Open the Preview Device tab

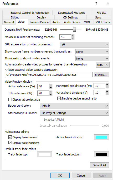tap(39, 22)
